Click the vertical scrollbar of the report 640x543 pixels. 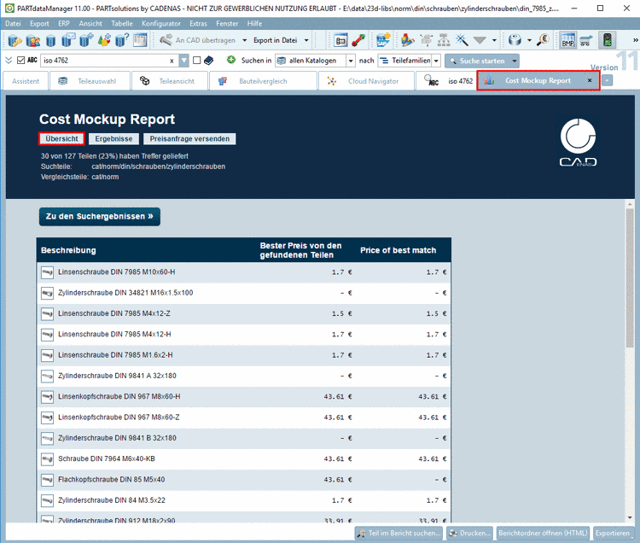tap(631, 271)
